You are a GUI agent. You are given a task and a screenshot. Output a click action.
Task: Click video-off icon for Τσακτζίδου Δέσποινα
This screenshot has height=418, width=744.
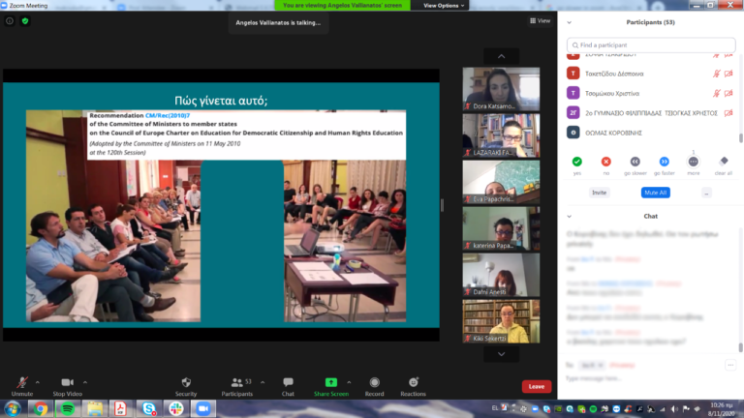pyautogui.click(x=728, y=74)
